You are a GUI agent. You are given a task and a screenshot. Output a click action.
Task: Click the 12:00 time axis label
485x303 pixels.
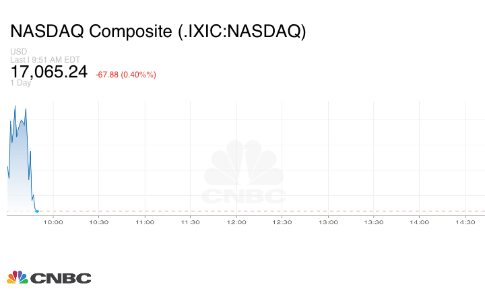236,222
